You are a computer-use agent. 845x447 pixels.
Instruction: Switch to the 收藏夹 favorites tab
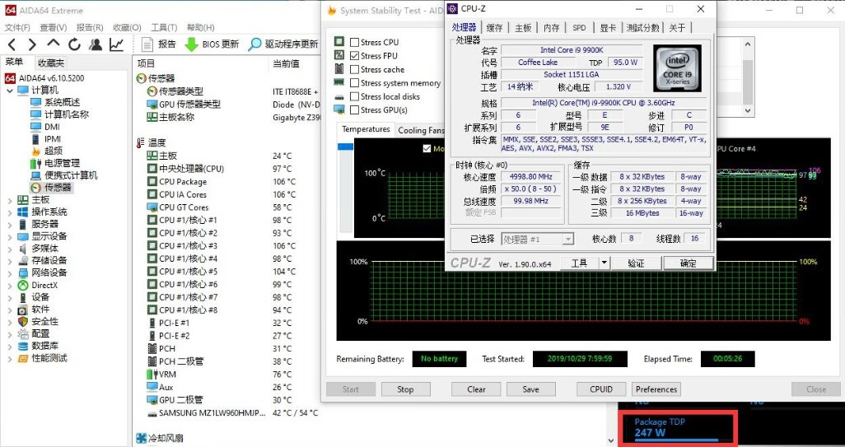(51, 63)
